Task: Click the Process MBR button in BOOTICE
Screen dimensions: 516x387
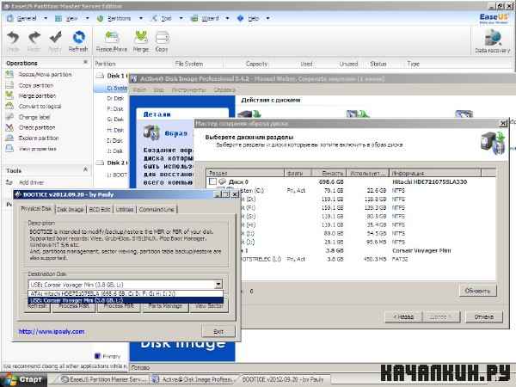Action: coord(74,306)
